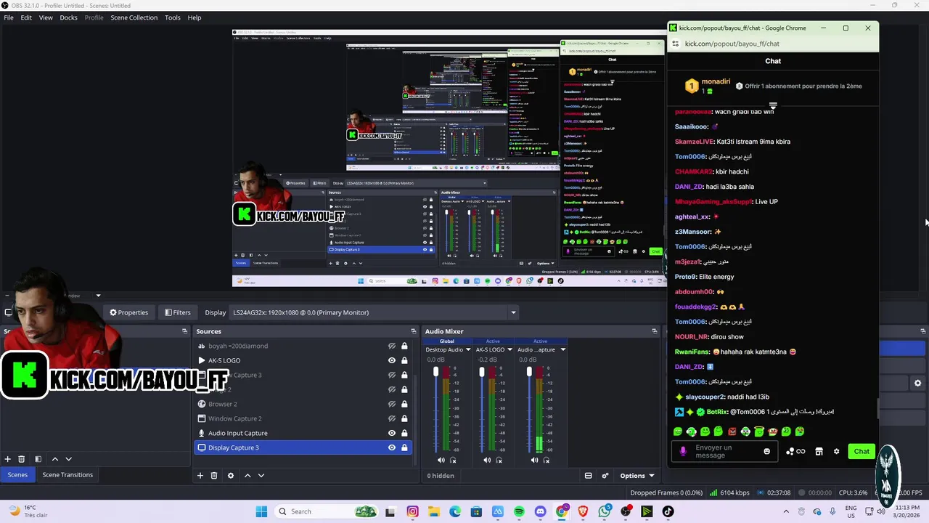Move source down with the down arrow
Screen dimensions: 929x523
coord(261,476)
